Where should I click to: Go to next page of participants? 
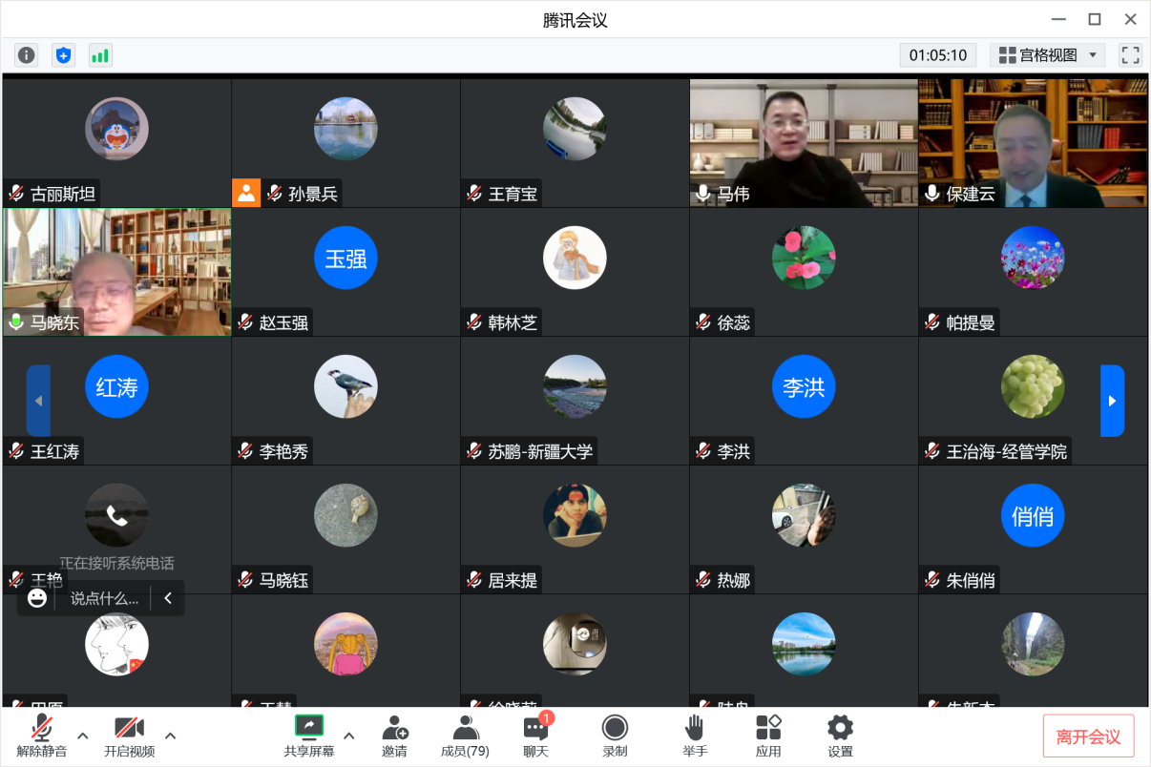[x=1112, y=401]
